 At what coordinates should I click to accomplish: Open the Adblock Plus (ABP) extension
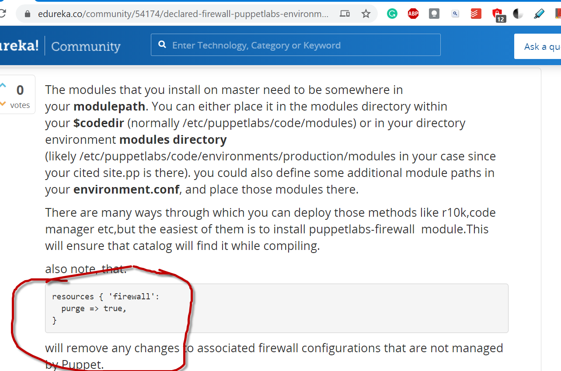413,14
